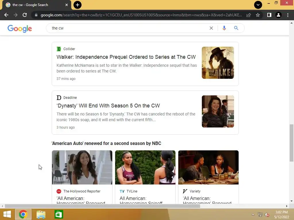Go to Google home via logo
This screenshot has height=220, width=294.
click(20, 28)
